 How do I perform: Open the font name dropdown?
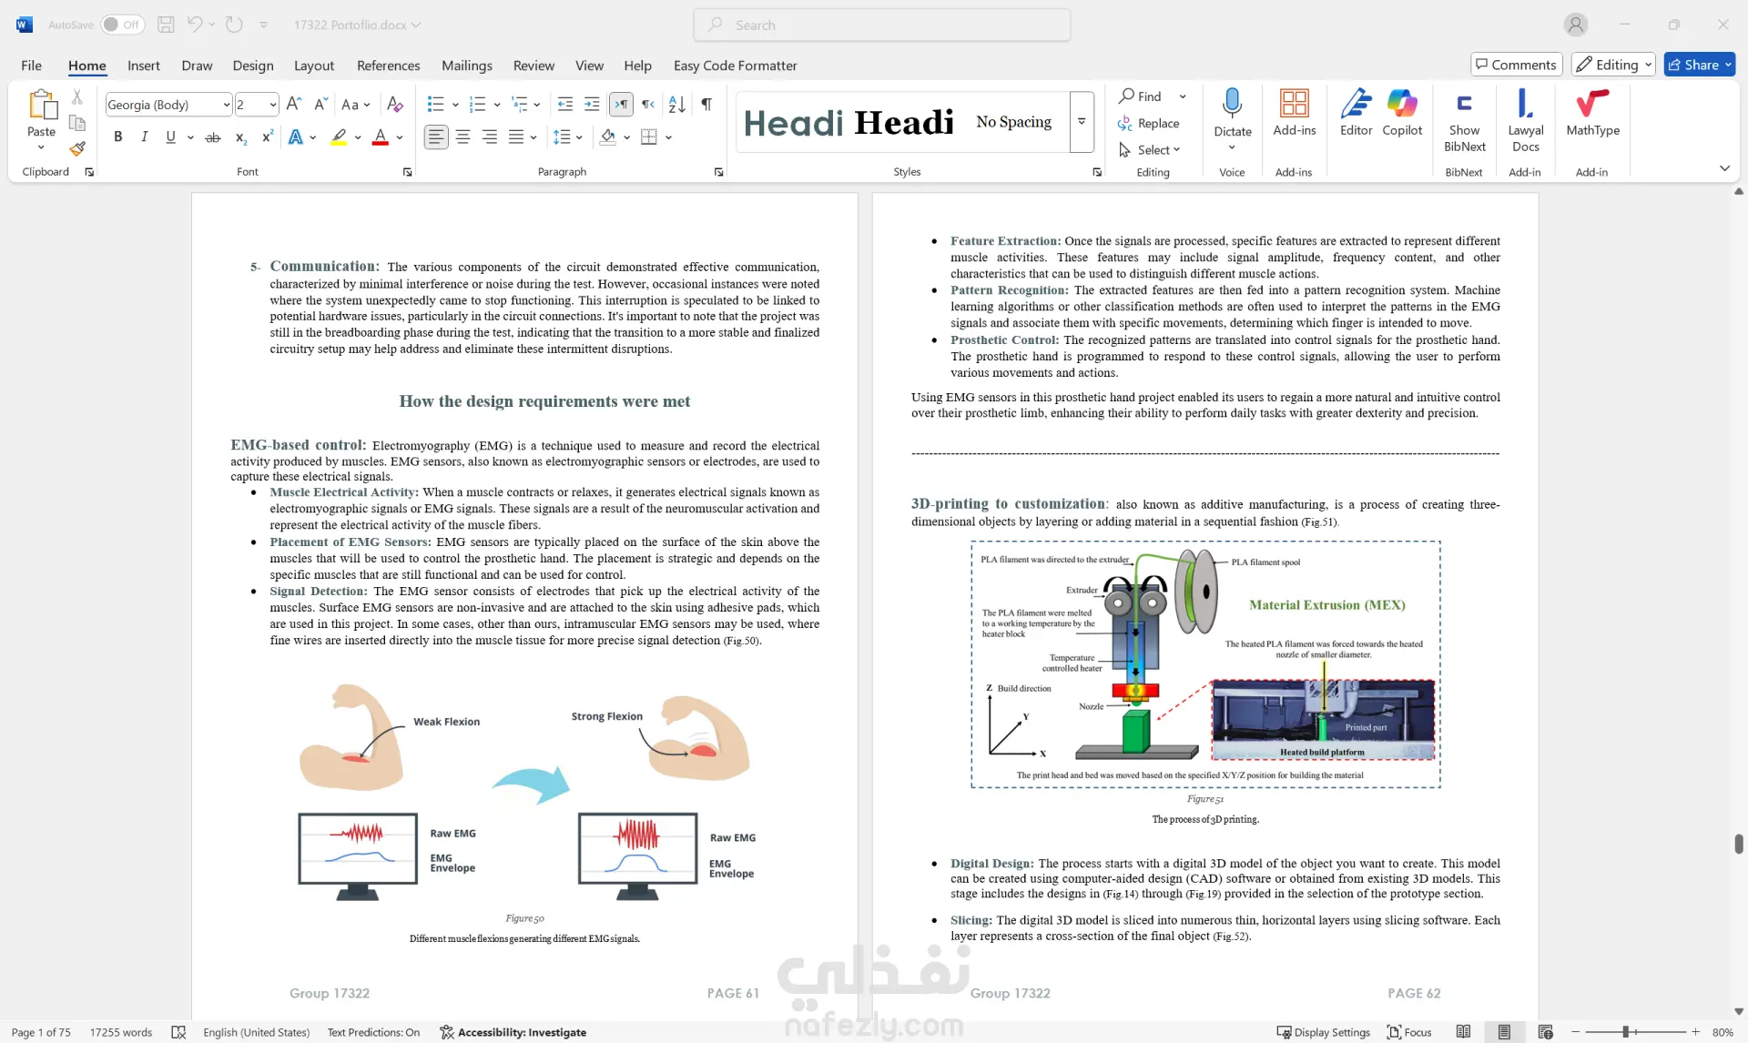226,105
